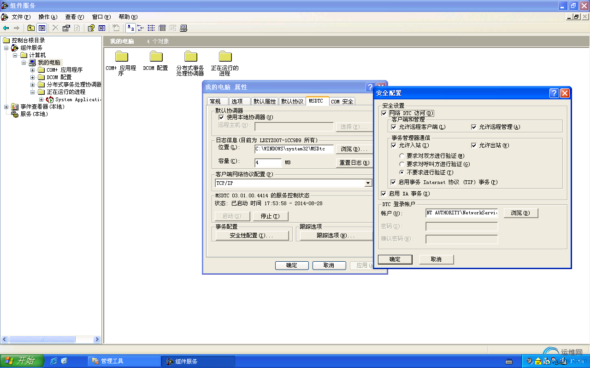
Task: Expand the System Application tree node
Action: (x=41, y=99)
